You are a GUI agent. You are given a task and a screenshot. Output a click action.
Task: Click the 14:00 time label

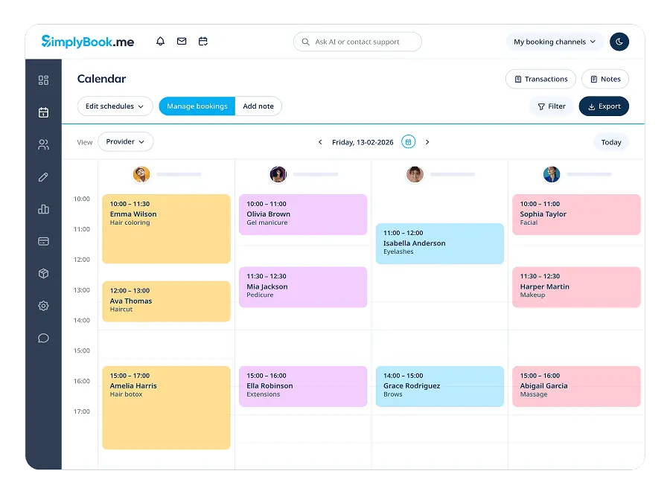(82, 320)
